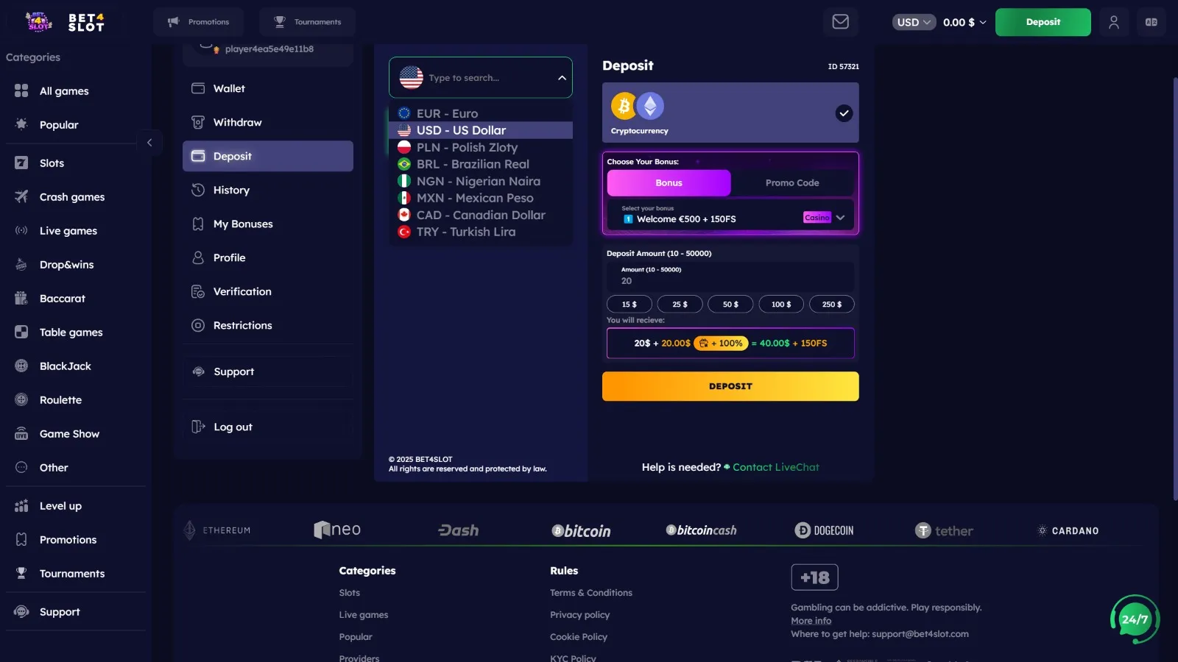Click the deposit amount input field
This screenshot has height=662, width=1178.
(x=730, y=280)
